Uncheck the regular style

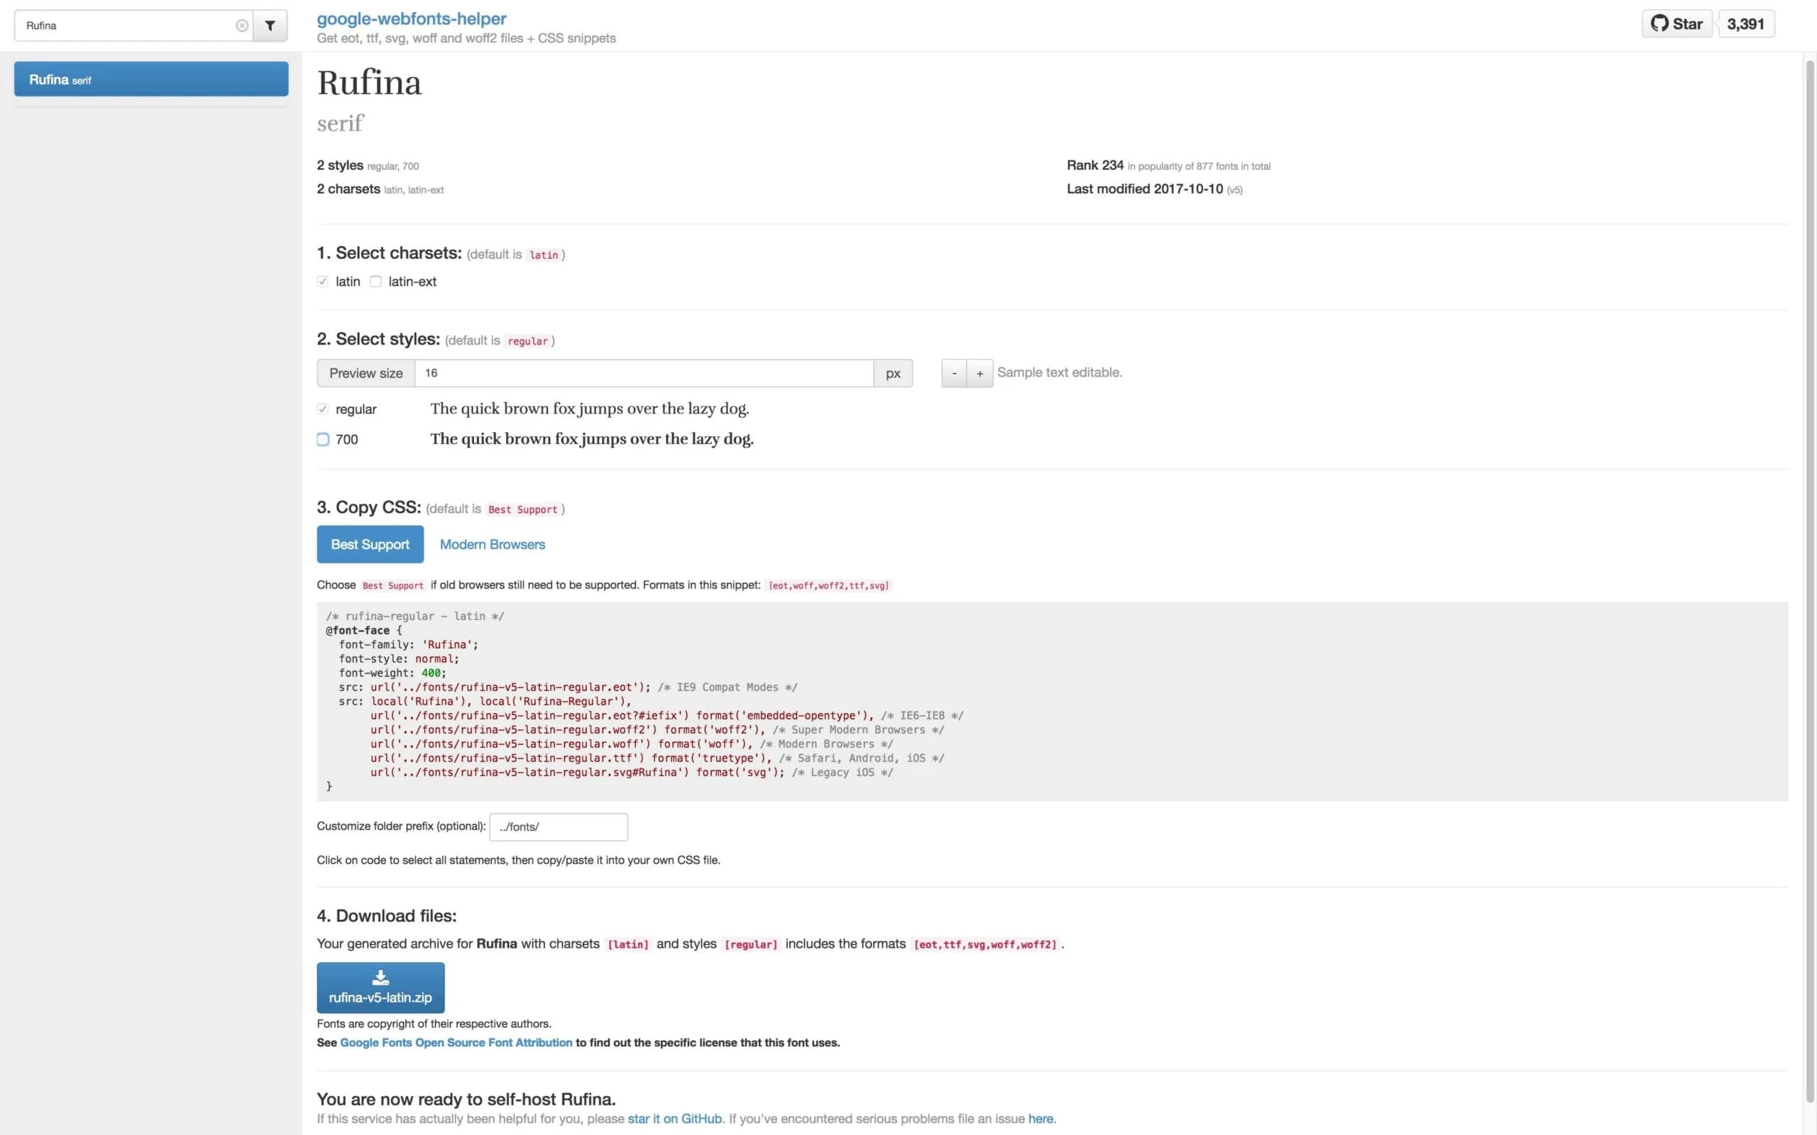point(323,409)
